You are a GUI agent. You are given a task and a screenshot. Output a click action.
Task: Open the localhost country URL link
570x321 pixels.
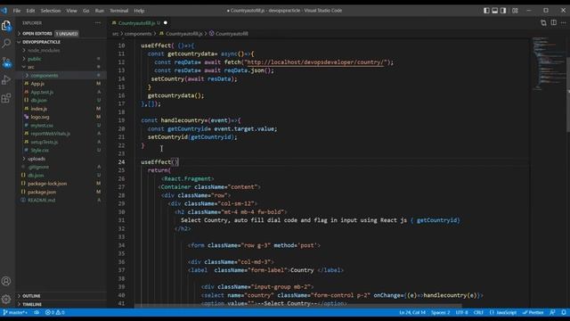click(314, 62)
